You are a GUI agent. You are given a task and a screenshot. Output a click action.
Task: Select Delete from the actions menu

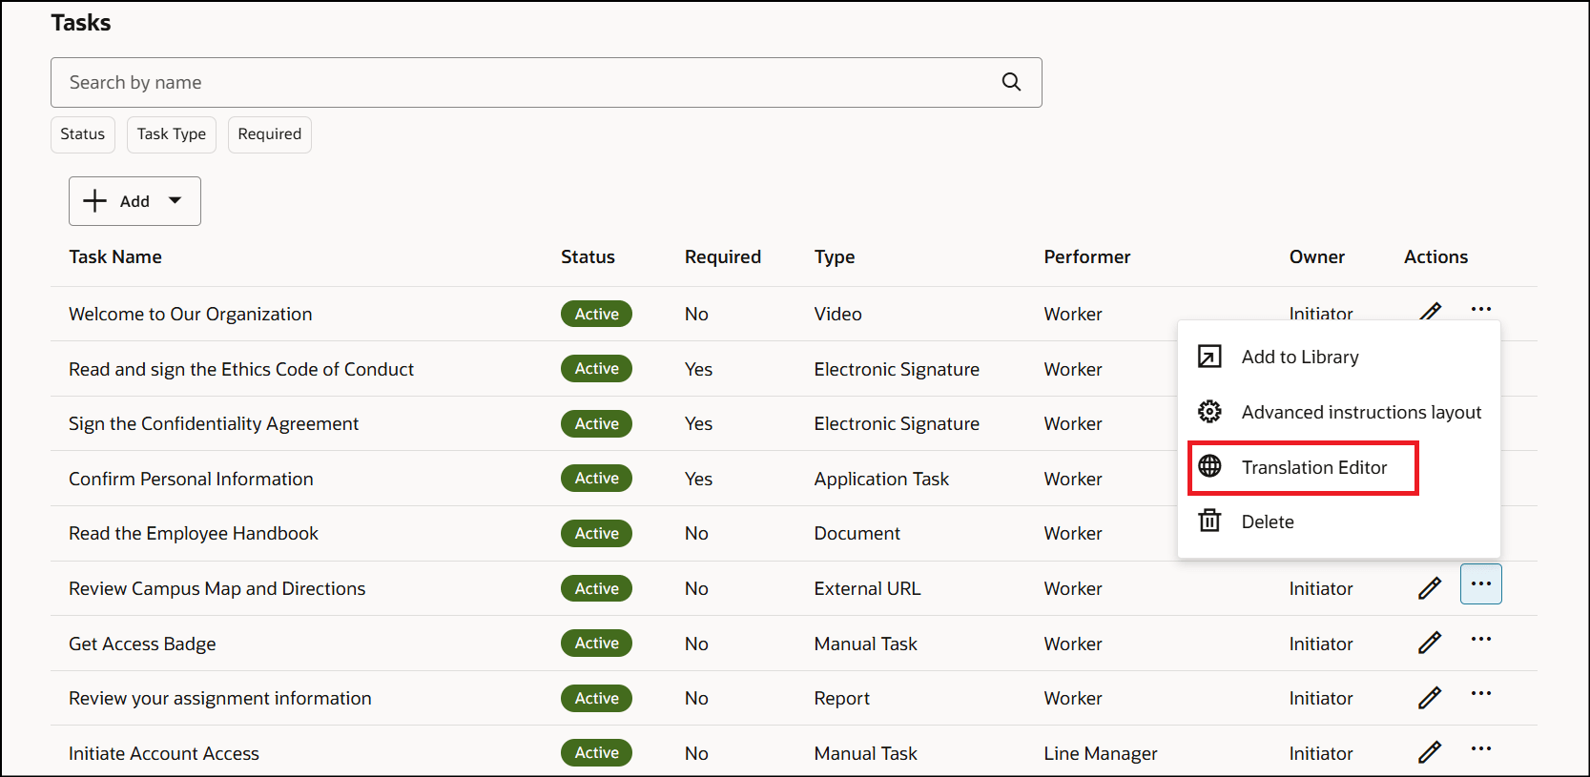pos(1268,522)
